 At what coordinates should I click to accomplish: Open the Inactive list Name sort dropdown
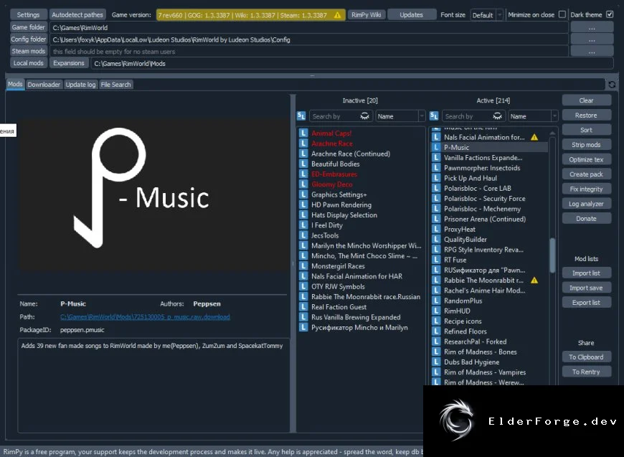coord(400,116)
